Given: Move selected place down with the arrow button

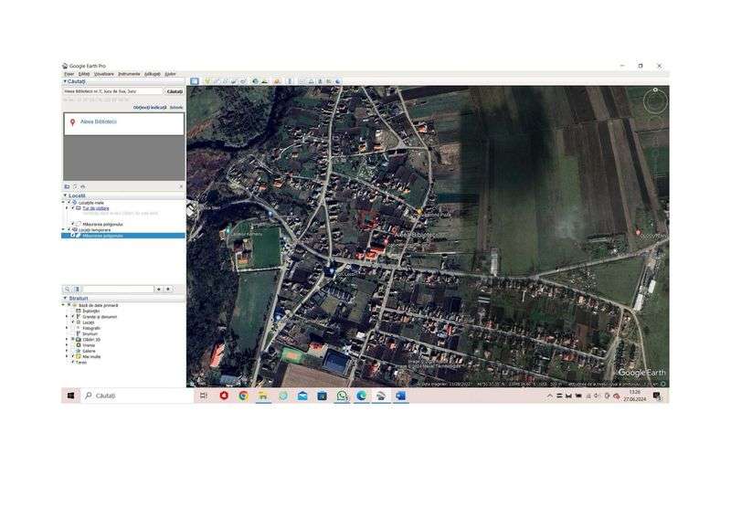Looking at the screenshot, I should [x=168, y=289].
